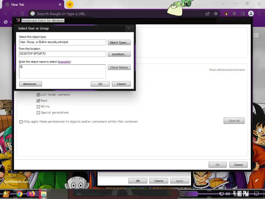Open the avatar extension icon
The image size is (265, 199).
click(226, 13)
